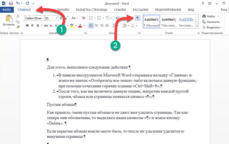Select the Обычный style
Screen dimensions: 229x144
point(152,22)
